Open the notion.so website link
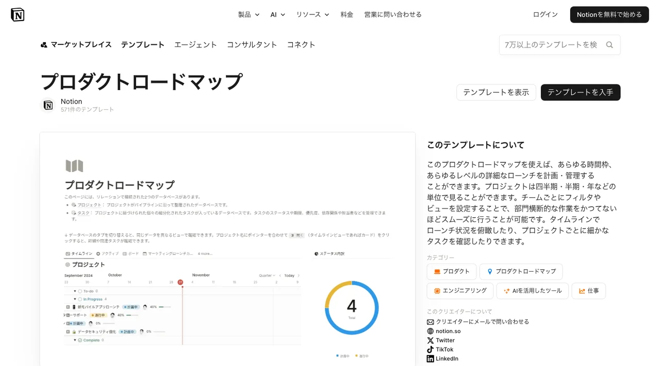This screenshot has height=366, width=660. (x=448, y=331)
